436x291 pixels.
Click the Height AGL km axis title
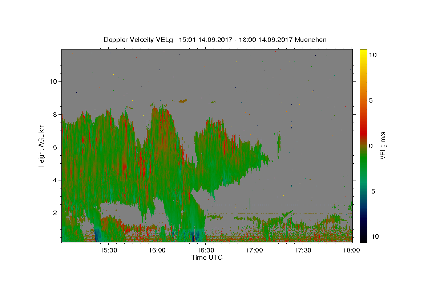41,145
